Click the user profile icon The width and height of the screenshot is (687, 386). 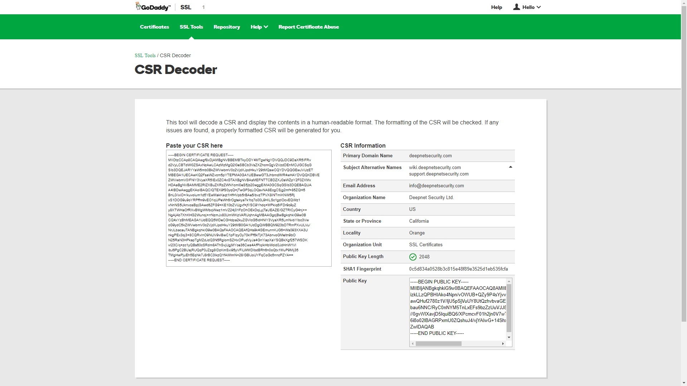click(x=516, y=7)
